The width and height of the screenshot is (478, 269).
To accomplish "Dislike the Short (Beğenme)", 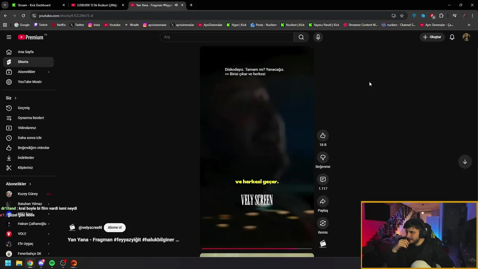I will 323,157.
